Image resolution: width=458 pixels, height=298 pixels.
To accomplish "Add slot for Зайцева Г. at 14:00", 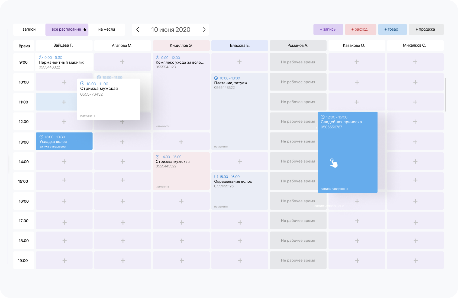I will pos(64,161).
